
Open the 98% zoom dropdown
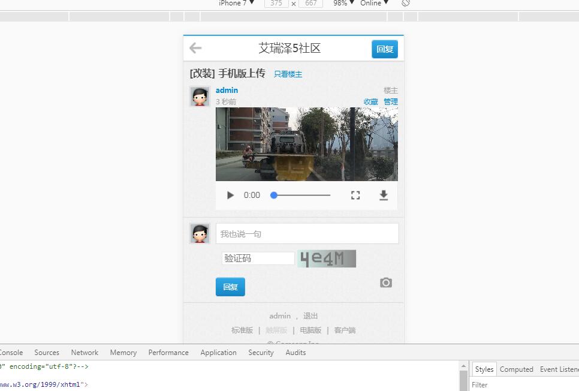tap(343, 3)
